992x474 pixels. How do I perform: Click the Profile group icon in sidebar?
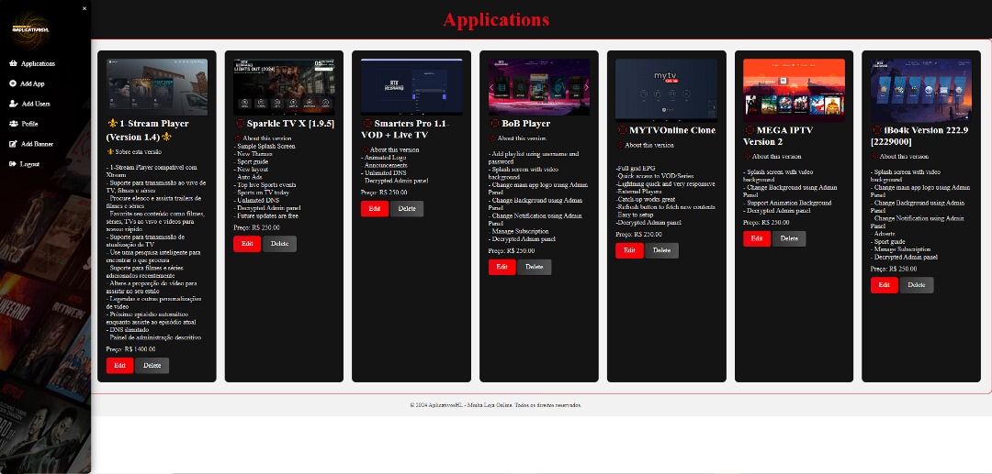pos(13,124)
